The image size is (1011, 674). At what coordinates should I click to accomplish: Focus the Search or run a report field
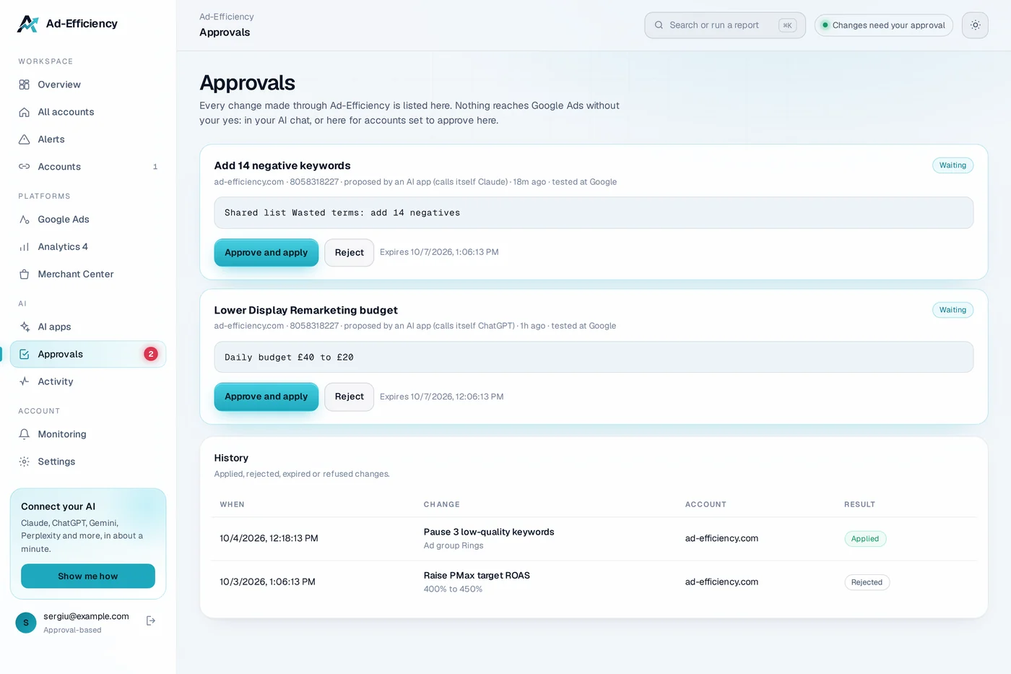pos(725,25)
